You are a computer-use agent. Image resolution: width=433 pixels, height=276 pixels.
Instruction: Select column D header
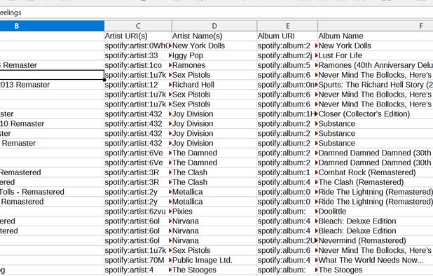tap(214, 26)
